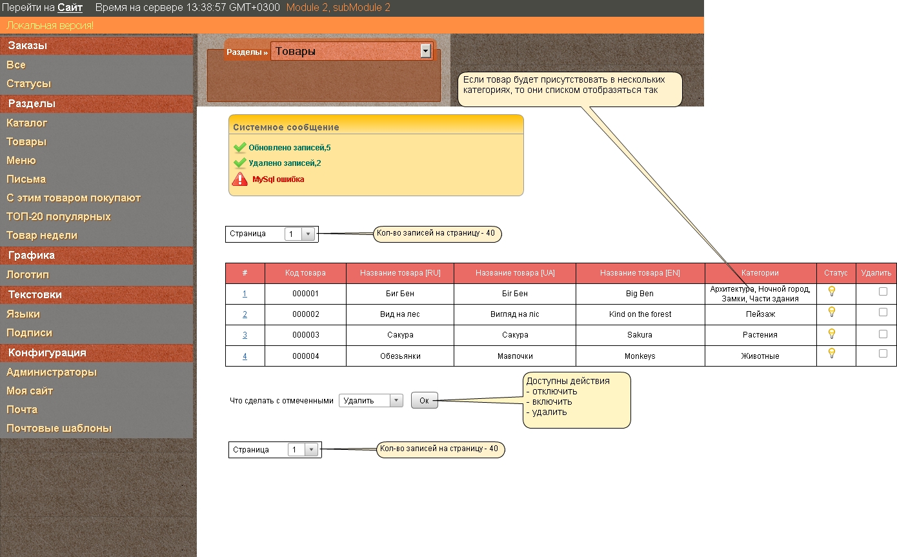Image resolution: width=897 pixels, height=557 pixels.
Task: Click the green checkmark beside Удалено записей
Action: pyautogui.click(x=240, y=163)
